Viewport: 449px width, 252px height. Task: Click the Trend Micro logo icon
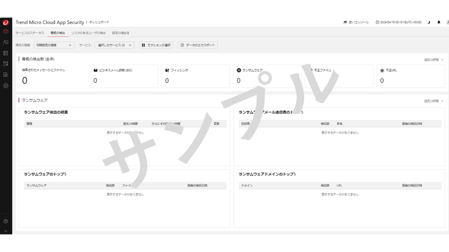6,22
